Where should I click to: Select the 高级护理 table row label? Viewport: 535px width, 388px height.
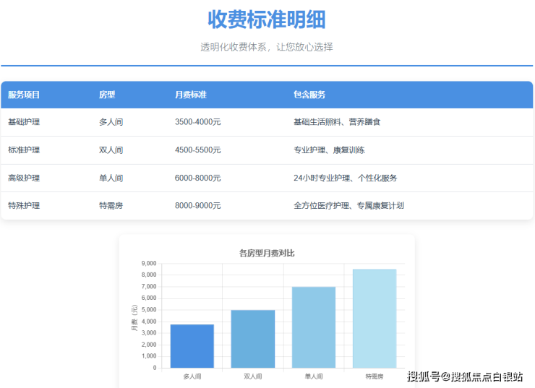point(24,178)
